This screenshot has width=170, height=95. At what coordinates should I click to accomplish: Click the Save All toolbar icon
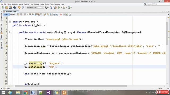tap(14, 7)
